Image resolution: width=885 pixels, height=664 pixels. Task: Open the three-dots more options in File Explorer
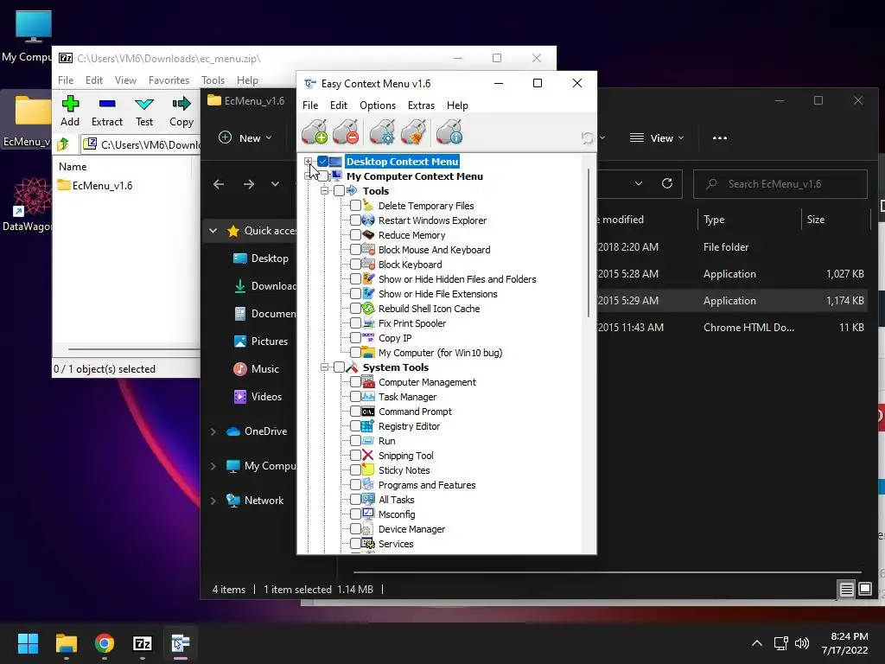720,137
